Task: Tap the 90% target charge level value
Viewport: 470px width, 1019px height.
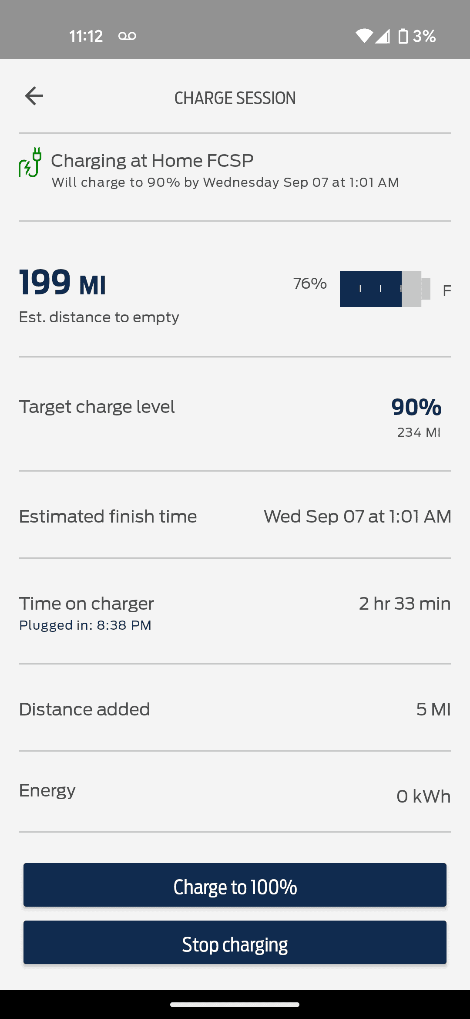Action: 416,407
